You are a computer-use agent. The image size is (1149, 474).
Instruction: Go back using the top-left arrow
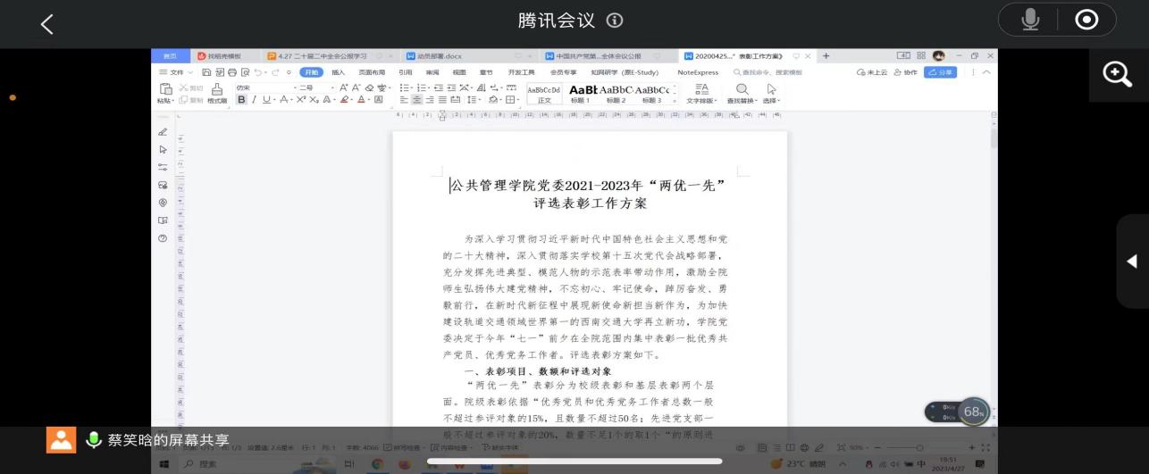[47, 24]
